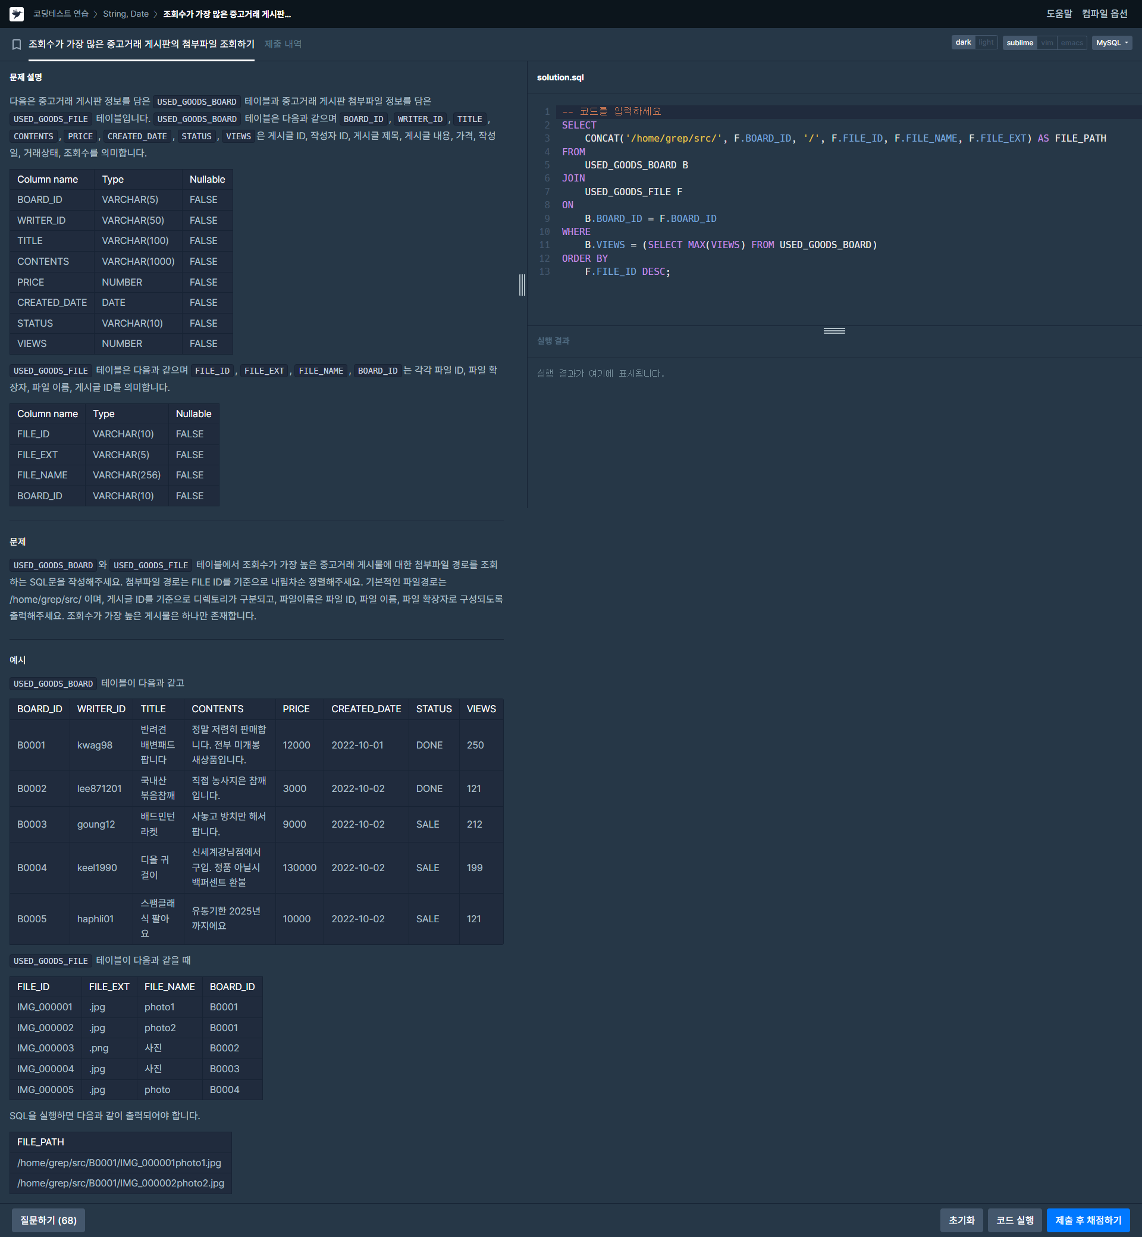Screen dimensions: 1142x1237
Task: Click the Programmers logo icon
Action: (x=17, y=14)
